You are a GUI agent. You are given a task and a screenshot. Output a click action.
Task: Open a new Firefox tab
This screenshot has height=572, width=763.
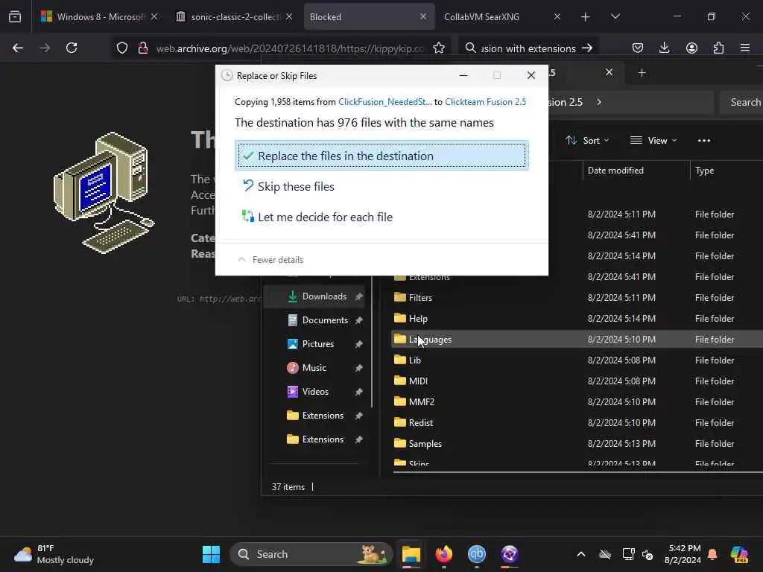pos(586,17)
